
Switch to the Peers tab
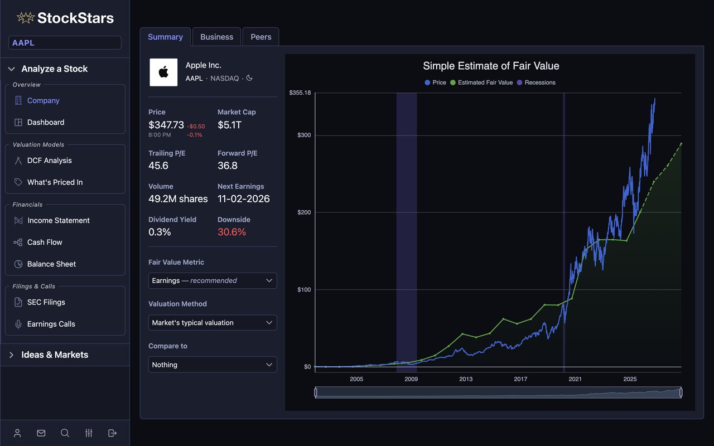(x=260, y=37)
